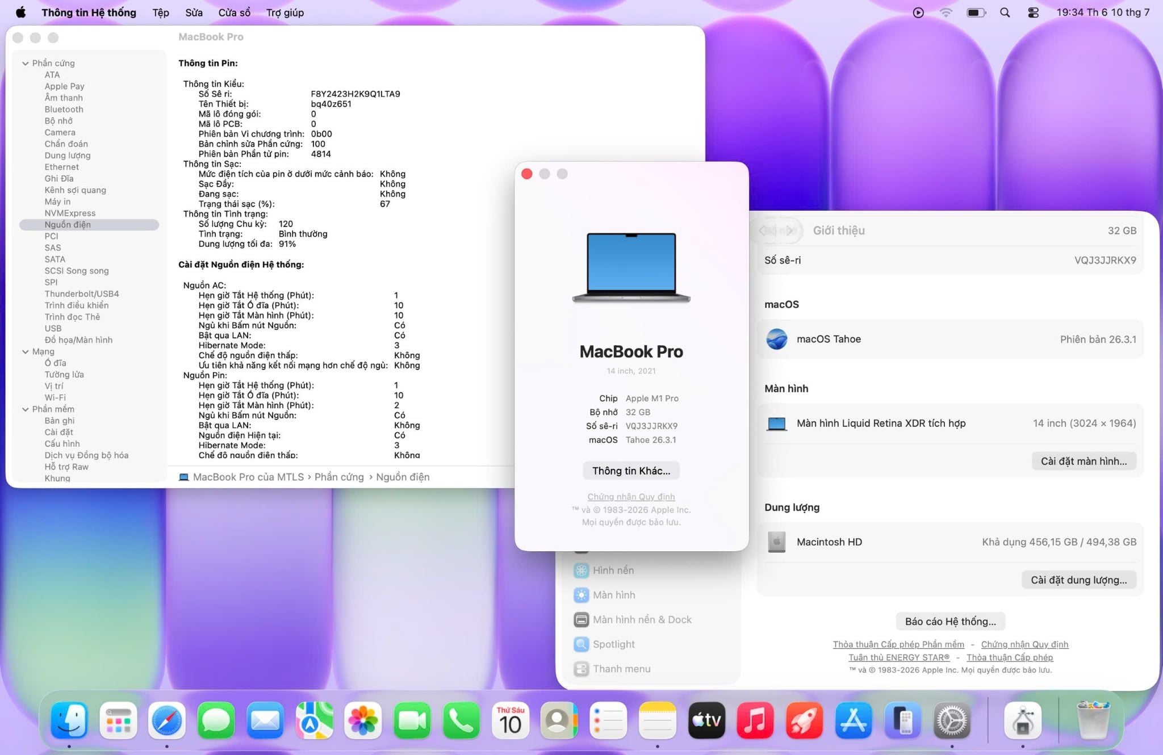
Task: Click Cài đặt dung lượng... button
Action: [x=1078, y=580]
